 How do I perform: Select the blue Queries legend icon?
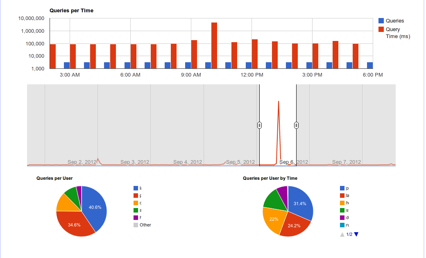click(382, 20)
